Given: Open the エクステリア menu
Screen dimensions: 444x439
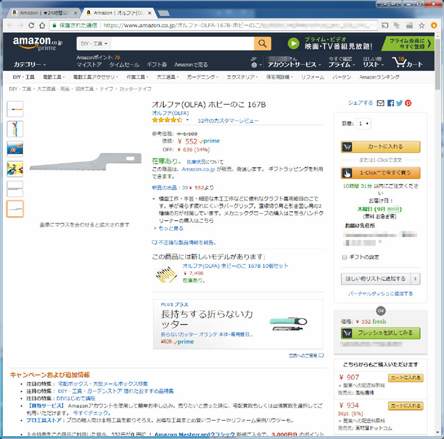Looking at the screenshot, I should click(242, 77).
